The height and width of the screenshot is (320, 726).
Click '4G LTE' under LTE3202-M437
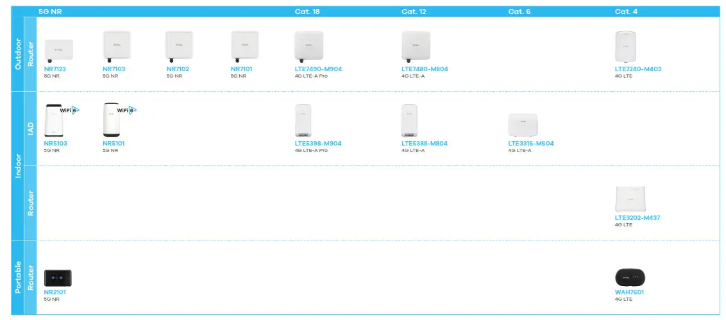[623, 225]
